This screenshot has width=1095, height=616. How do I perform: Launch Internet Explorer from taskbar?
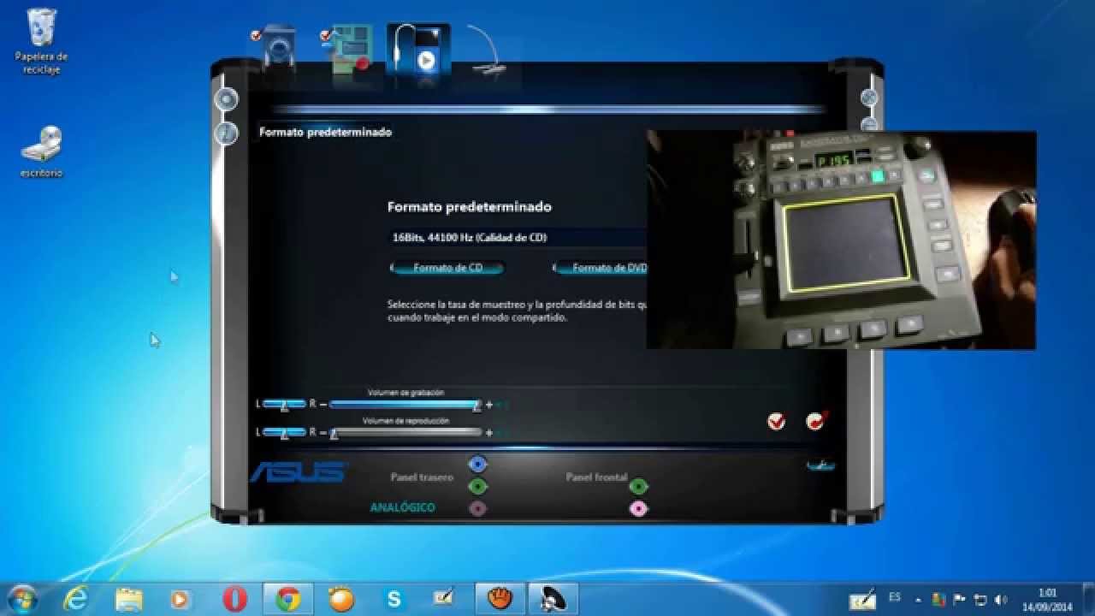coord(76,599)
